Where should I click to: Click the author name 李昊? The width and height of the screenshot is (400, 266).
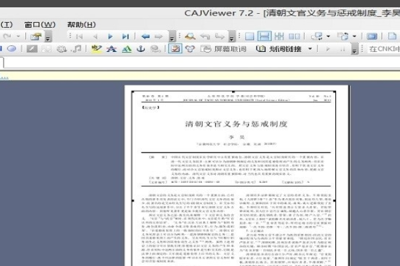[237, 137]
